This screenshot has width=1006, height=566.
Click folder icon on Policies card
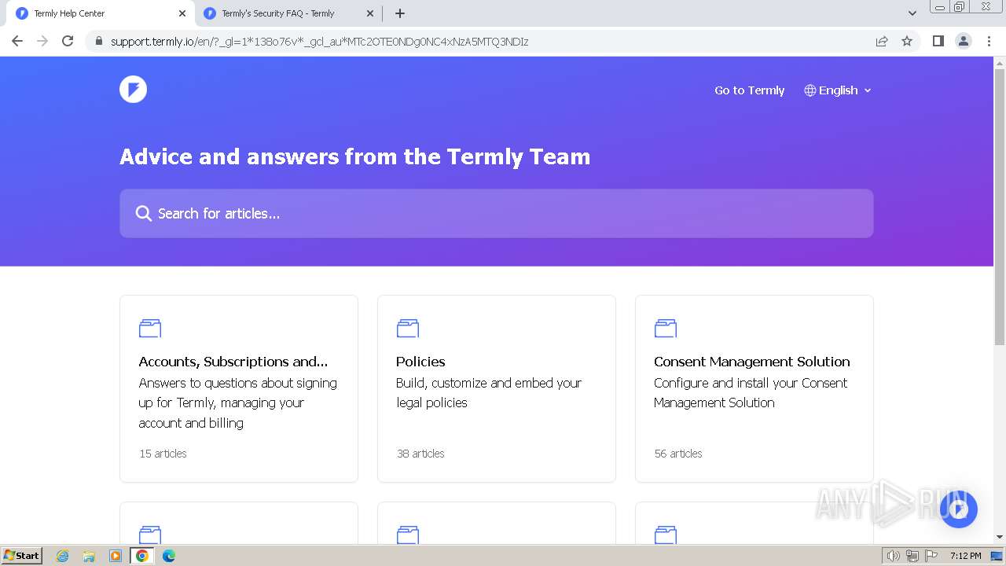pos(408,328)
